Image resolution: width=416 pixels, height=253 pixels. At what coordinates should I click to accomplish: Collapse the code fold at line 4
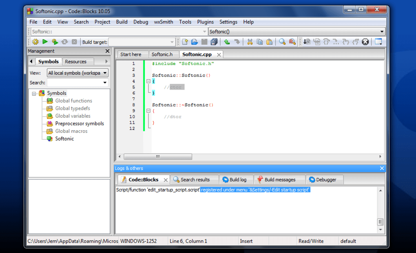(148, 81)
